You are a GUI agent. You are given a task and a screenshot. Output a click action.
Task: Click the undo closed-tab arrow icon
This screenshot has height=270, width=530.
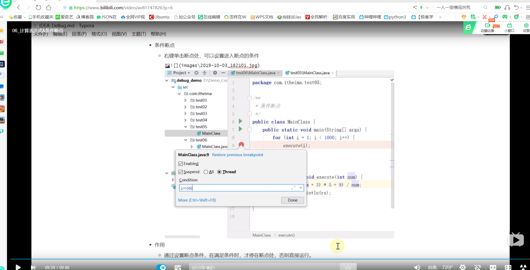click(x=517, y=8)
